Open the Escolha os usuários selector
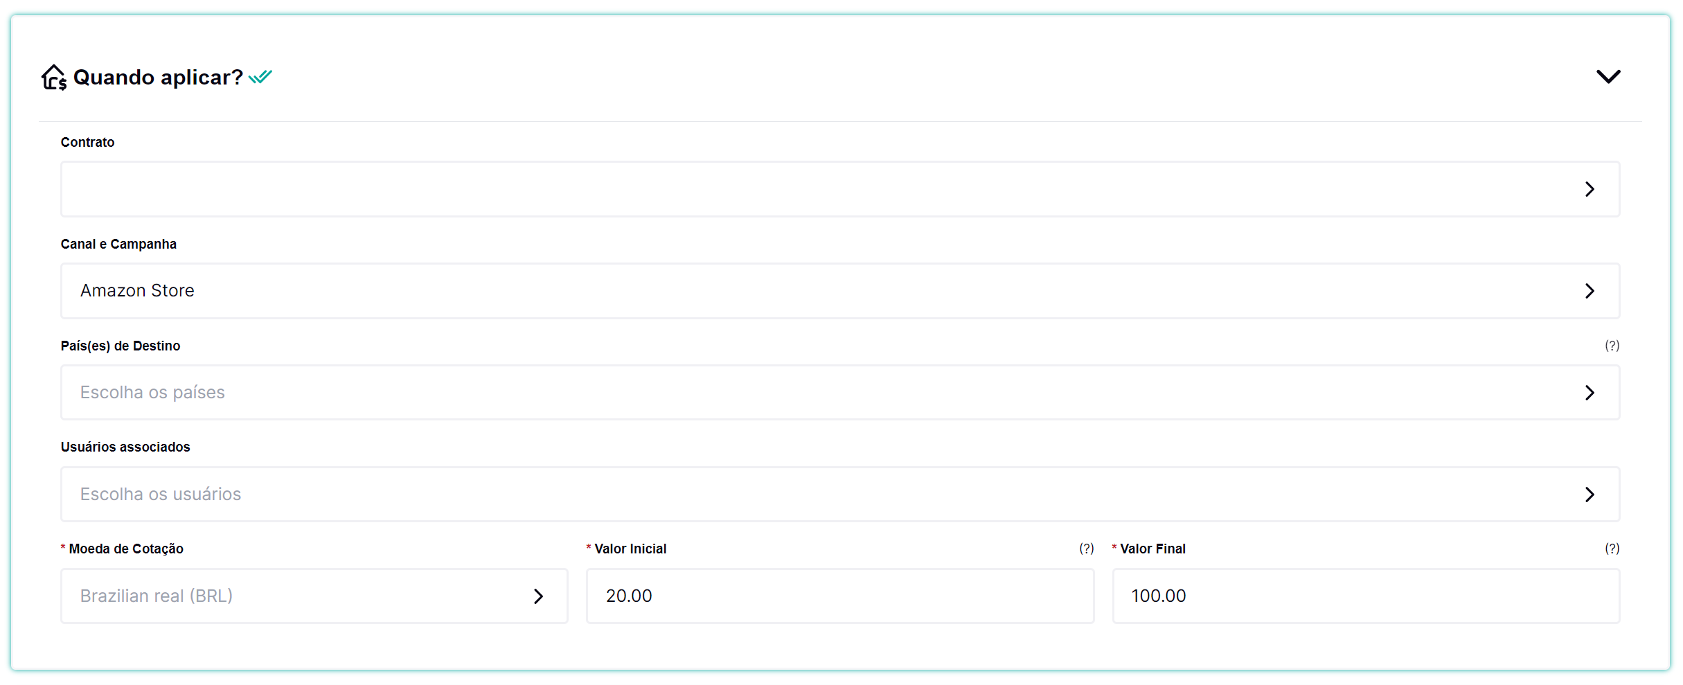 click(x=817, y=495)
